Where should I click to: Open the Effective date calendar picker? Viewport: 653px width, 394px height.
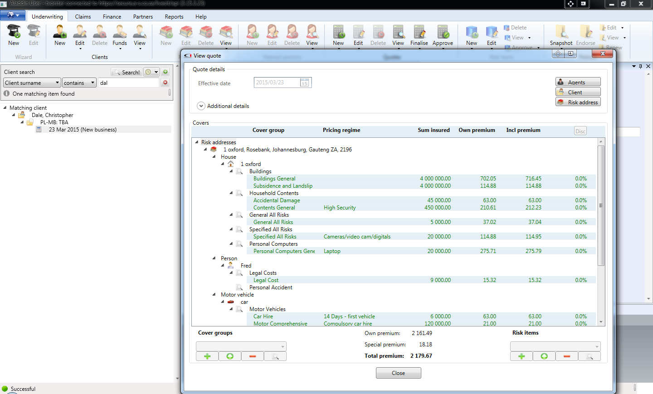pyautogui.click(x=305, y=83)
